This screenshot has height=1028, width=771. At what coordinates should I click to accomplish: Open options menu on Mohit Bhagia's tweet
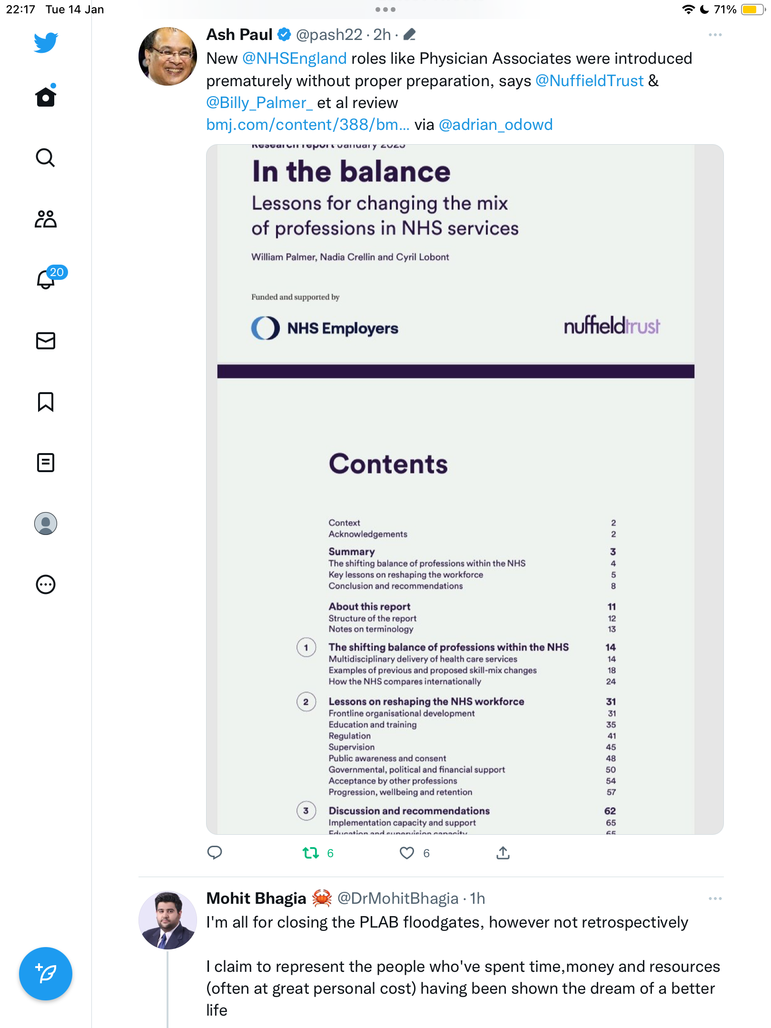click(x=715, y=899)
